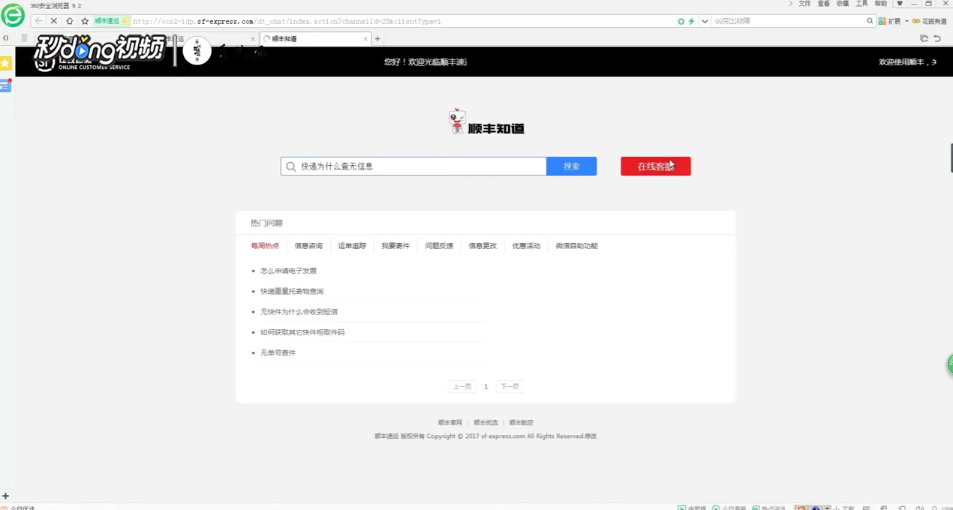Click the skin shirt icon in title bar
Image resolution: width=953 pixels, height=510 pixels.
point(900,4)
